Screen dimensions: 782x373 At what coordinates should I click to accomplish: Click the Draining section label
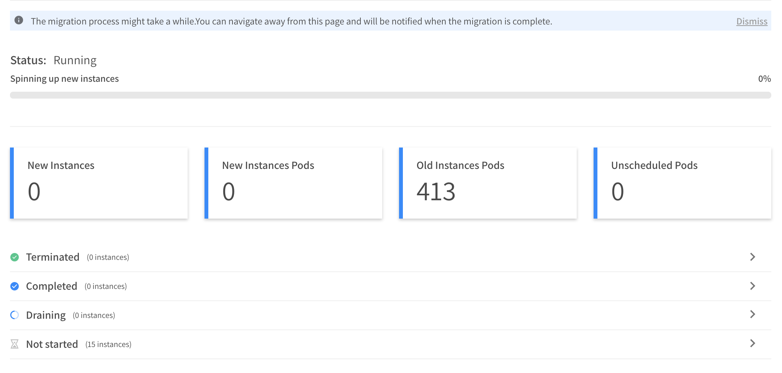coord(46,315)
